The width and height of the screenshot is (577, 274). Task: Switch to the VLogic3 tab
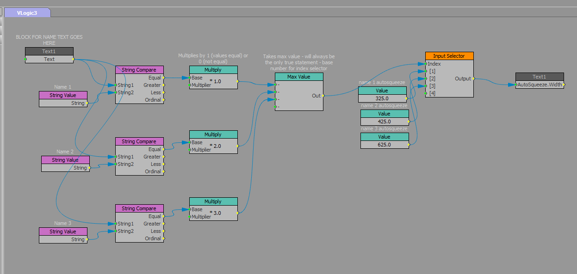coord(27,13)
